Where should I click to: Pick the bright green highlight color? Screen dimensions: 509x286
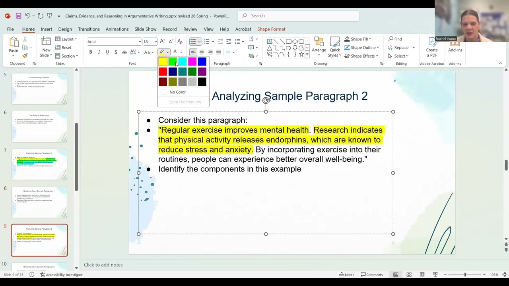(x=173, y=62)
